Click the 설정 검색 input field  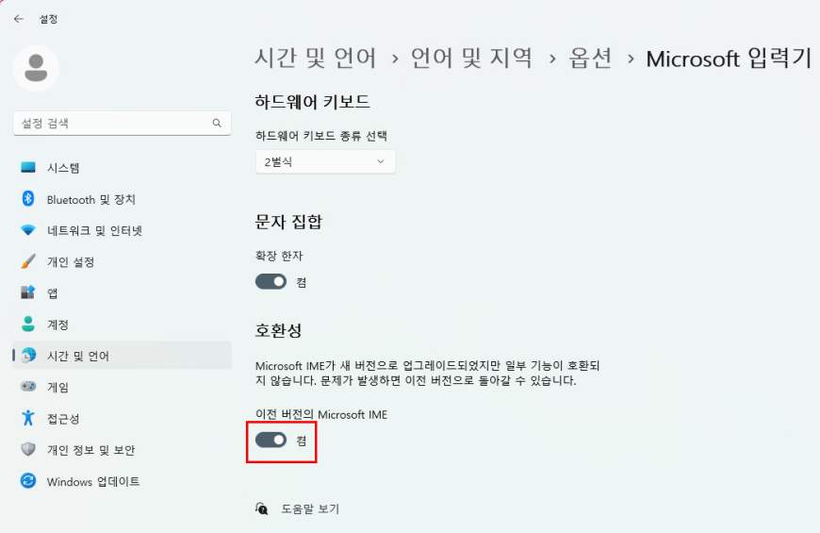[x=122, y=123]
